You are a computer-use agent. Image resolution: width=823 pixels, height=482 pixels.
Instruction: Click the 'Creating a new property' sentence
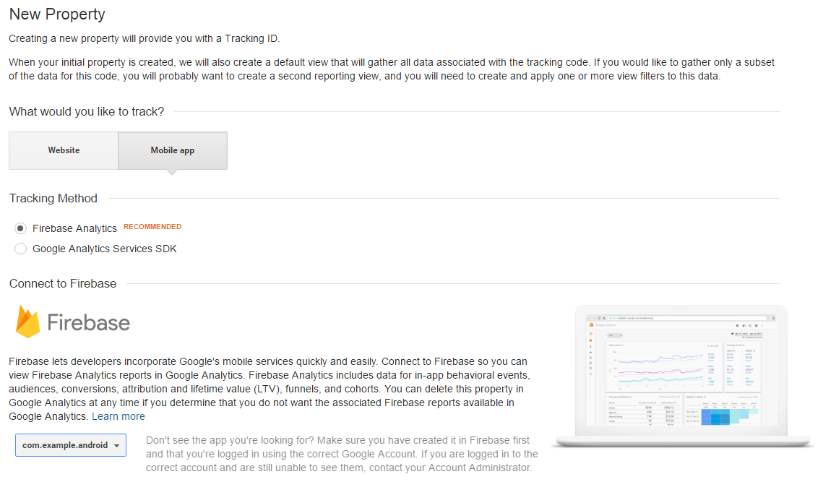(x=145, y=39)
